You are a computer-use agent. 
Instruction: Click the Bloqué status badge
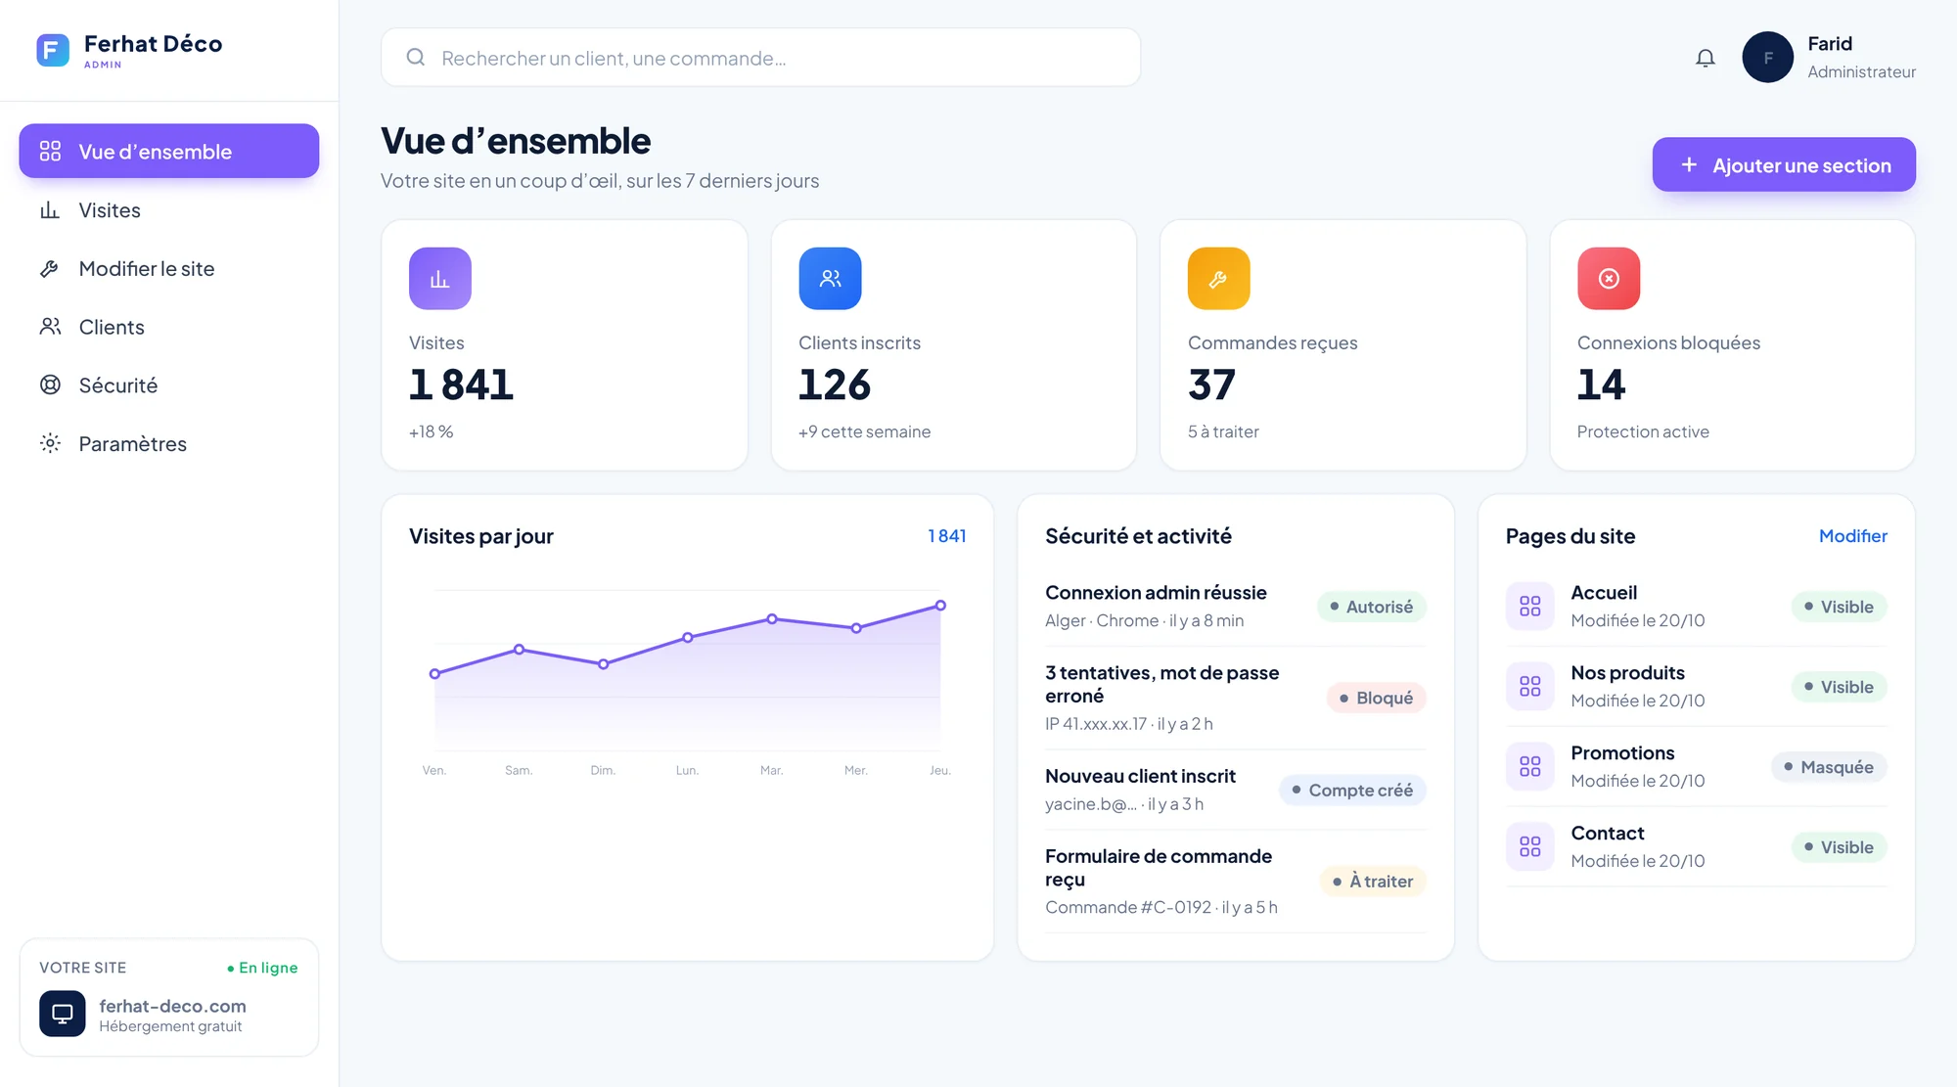click(x=1376, y=698)
